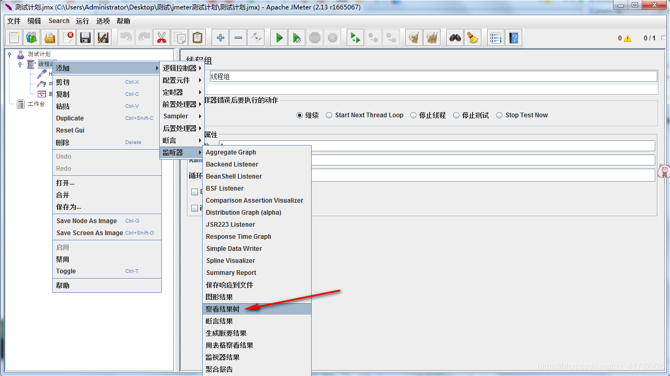Click the Clear results broom icon
The height and width of the screenshot is (376, 670).
414,38
